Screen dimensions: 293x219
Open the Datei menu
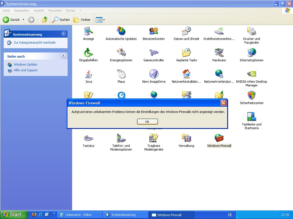point(6,11)
